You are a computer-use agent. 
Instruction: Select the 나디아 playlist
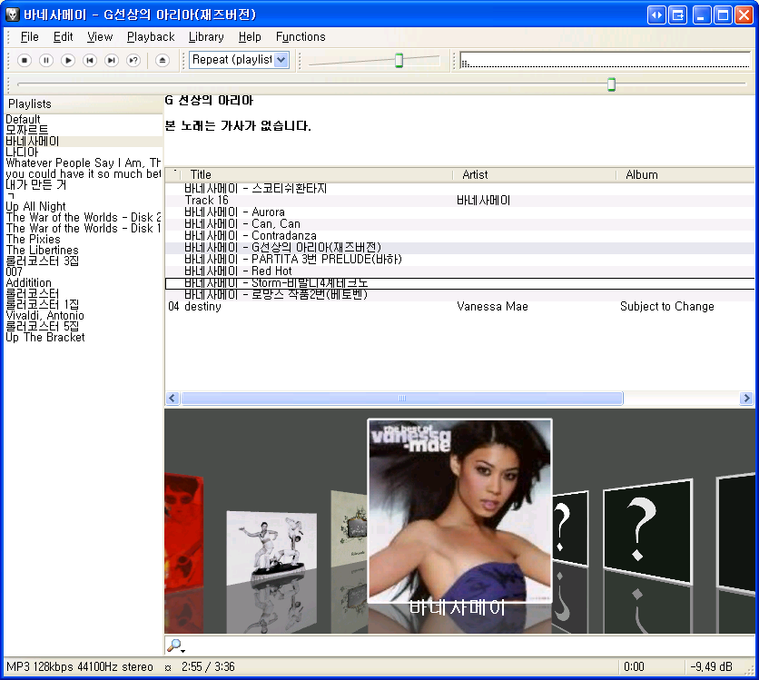point(84,152)
